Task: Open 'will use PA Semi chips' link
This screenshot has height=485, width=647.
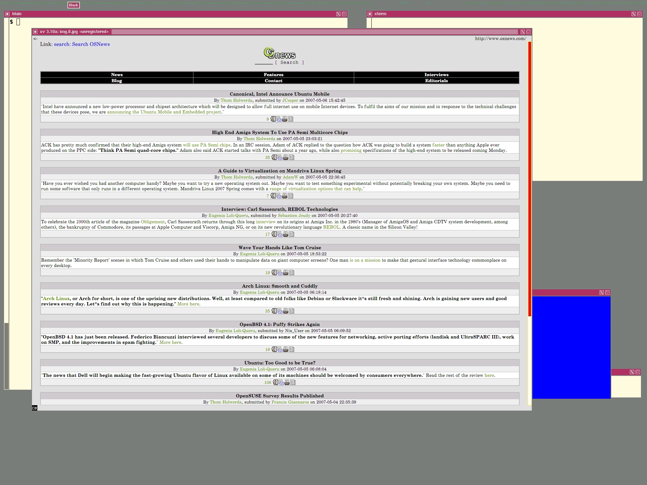Action: pos(207,145)
